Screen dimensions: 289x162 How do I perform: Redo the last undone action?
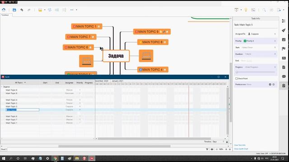(29, 10)
